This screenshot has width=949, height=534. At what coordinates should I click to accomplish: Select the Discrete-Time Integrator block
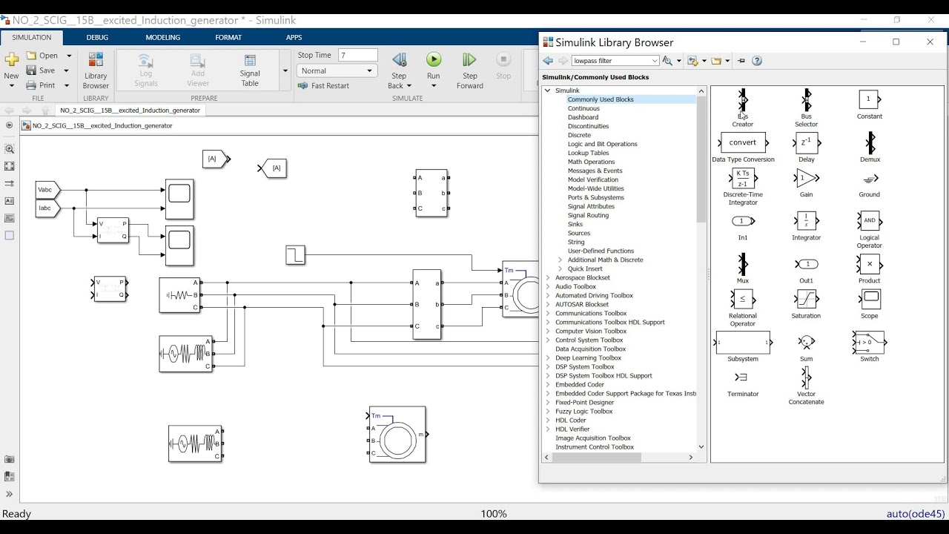coord(743,178)
